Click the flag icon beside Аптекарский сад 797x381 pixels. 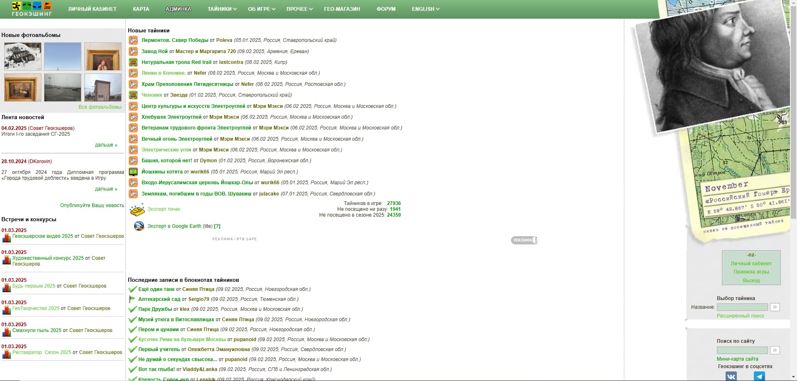coord(132,299)
